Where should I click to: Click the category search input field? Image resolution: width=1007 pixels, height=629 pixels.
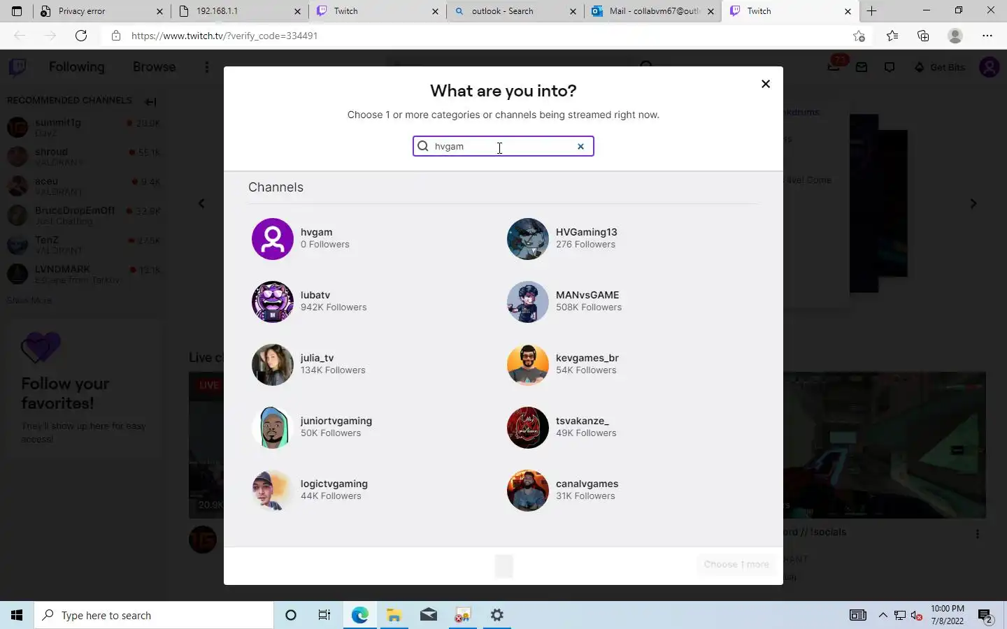(x=503, y=146)
